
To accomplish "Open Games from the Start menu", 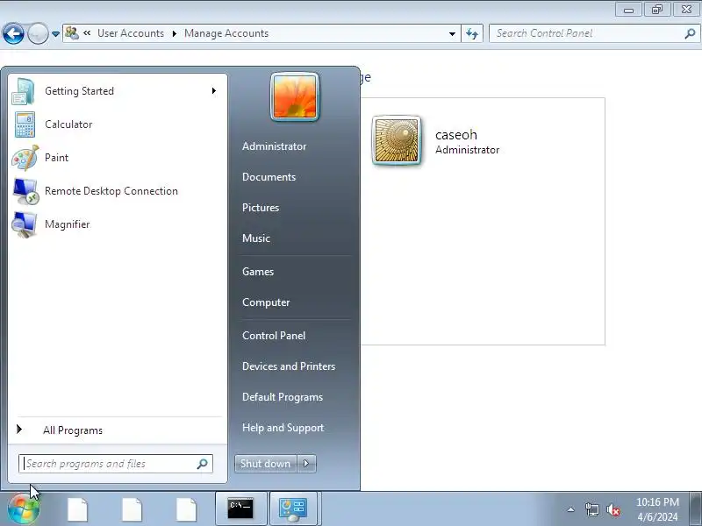I will click(257, 272).
